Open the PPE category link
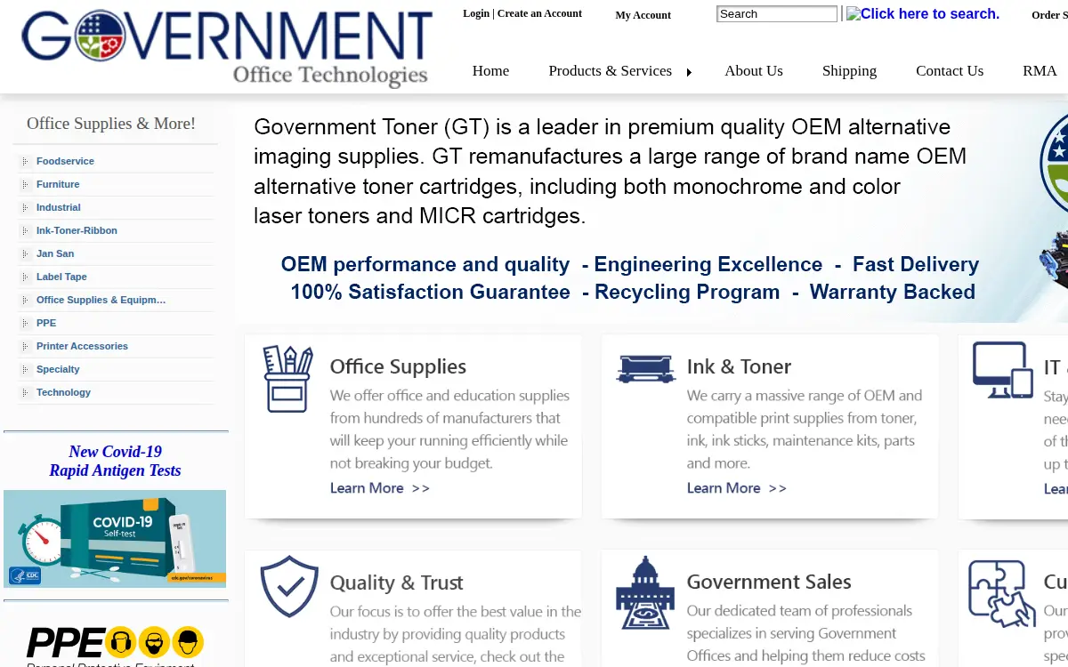 pyautogui.click(x=46, y=323)
